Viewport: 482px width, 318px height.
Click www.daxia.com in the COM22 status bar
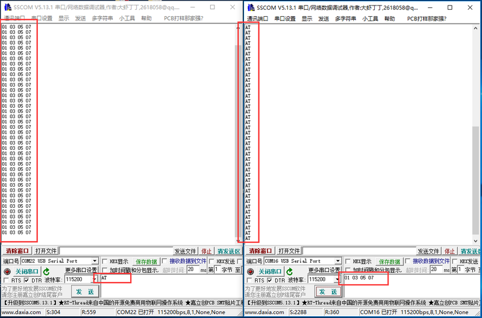21,312
